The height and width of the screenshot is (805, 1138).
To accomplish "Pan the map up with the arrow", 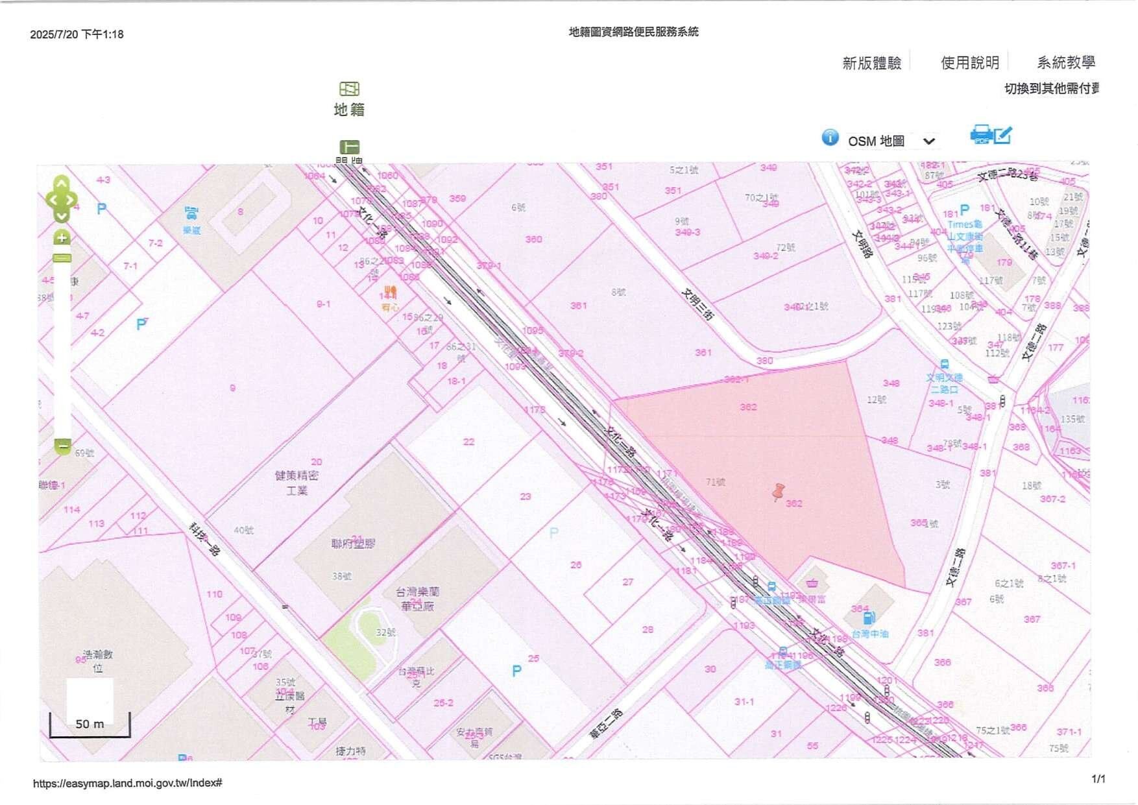I will tap(62, 183).
